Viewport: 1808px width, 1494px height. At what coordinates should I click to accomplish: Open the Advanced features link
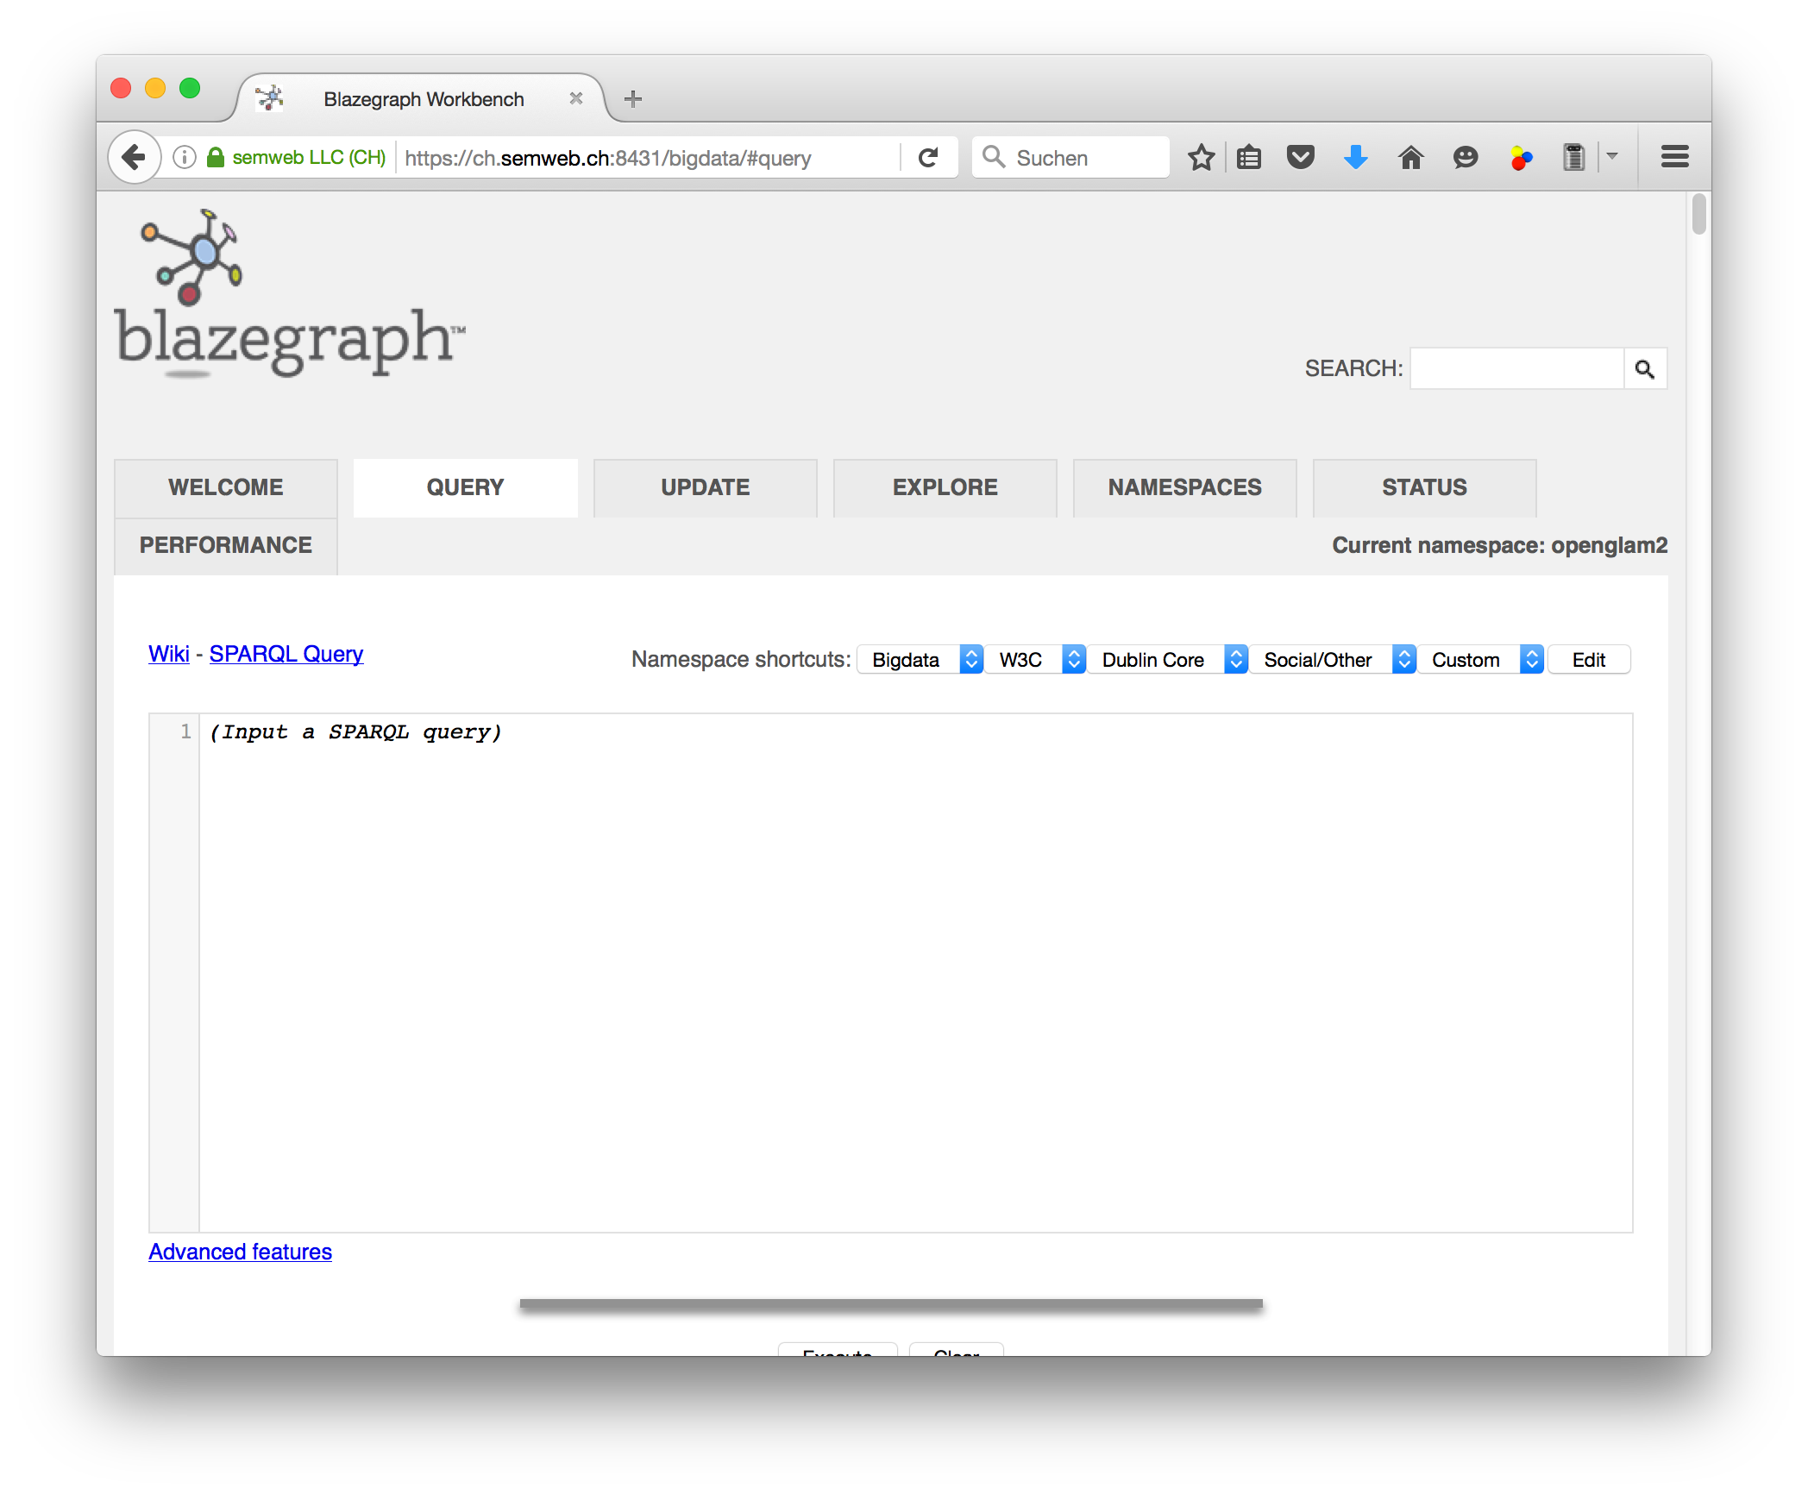[240, 1252]
